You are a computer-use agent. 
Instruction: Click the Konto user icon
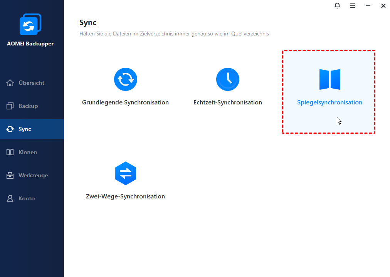[x=10, y=198]
